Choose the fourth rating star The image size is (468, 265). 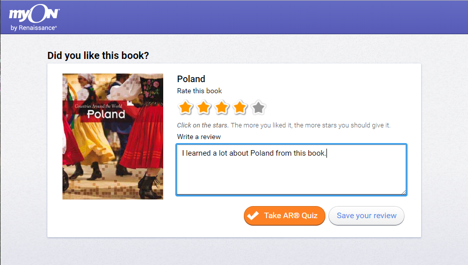coord(240,107)
